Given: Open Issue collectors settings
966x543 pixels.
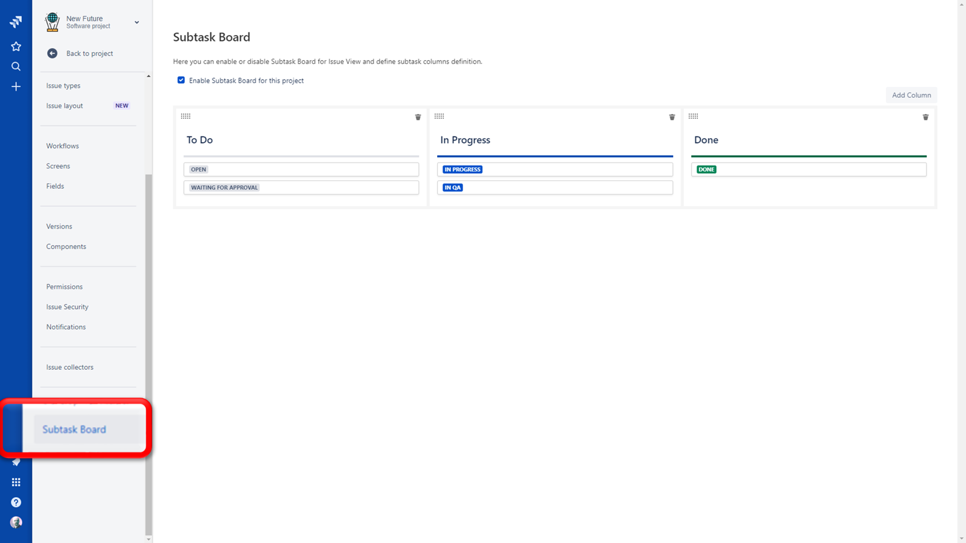Looking at the screenshot, I should [x=70, y=367].
